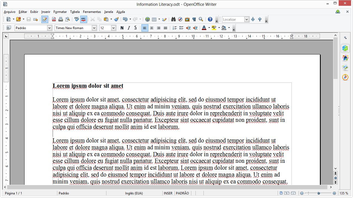Image resolution: width=353 pixels, height=198 pixels.
Task: Open a file with the Open icon
Action: (18, 19)
